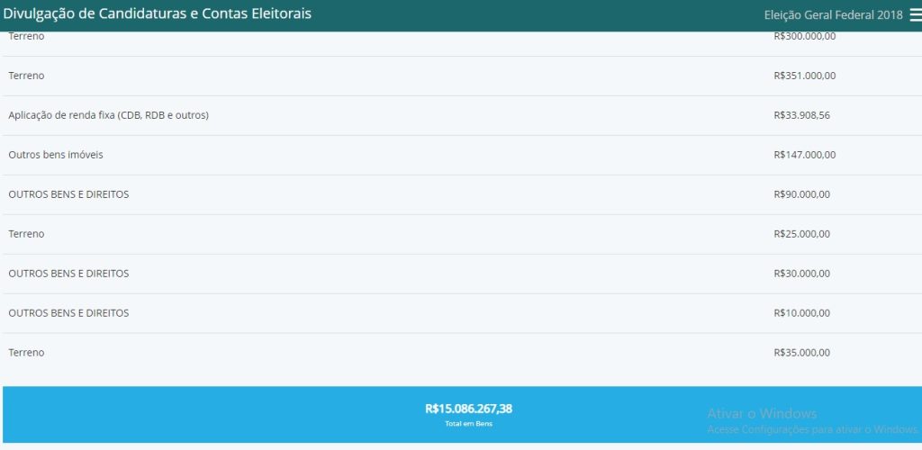
Task: Click the R$15.086.267,38 total amount
Action: click(468, 409)
